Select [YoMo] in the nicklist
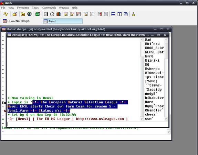The height and width of the screenshot is (155, 198). 151,81
